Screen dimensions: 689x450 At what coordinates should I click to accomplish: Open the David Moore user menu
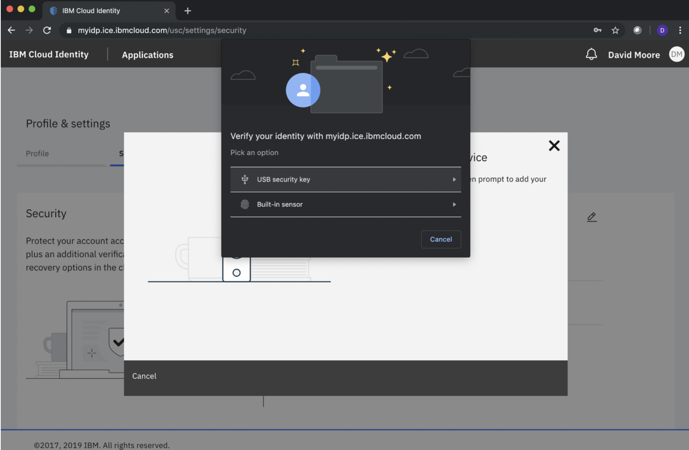click(634, 55)
